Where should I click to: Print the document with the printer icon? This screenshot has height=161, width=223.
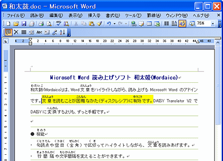(x=41, y=24)
